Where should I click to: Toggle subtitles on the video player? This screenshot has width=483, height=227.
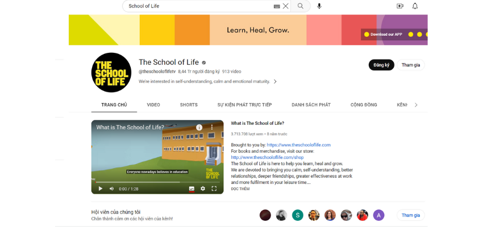pos(191,188)
